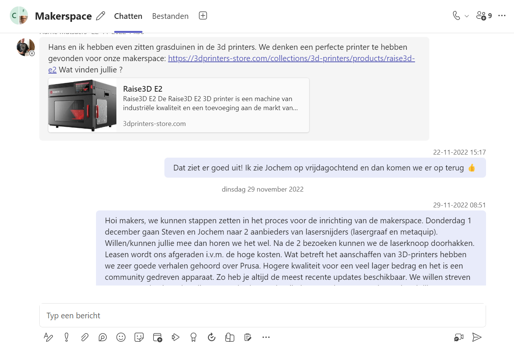Open the Stream video clip icon

(x=175, y=337)
